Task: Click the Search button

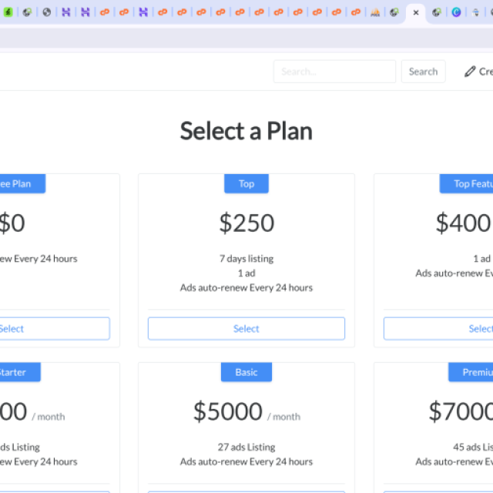Action: point(423,72)
